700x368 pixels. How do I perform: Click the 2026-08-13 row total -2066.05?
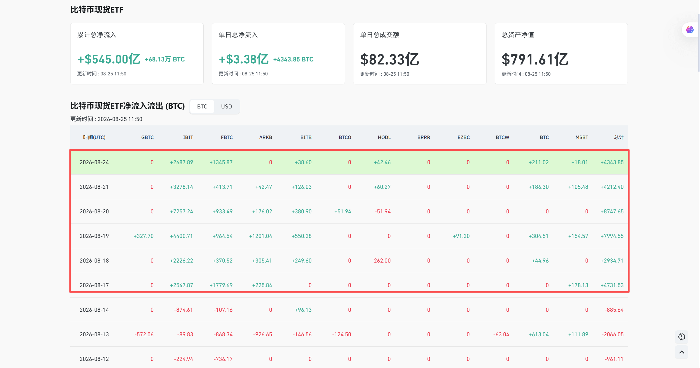[x=613, y=334]
